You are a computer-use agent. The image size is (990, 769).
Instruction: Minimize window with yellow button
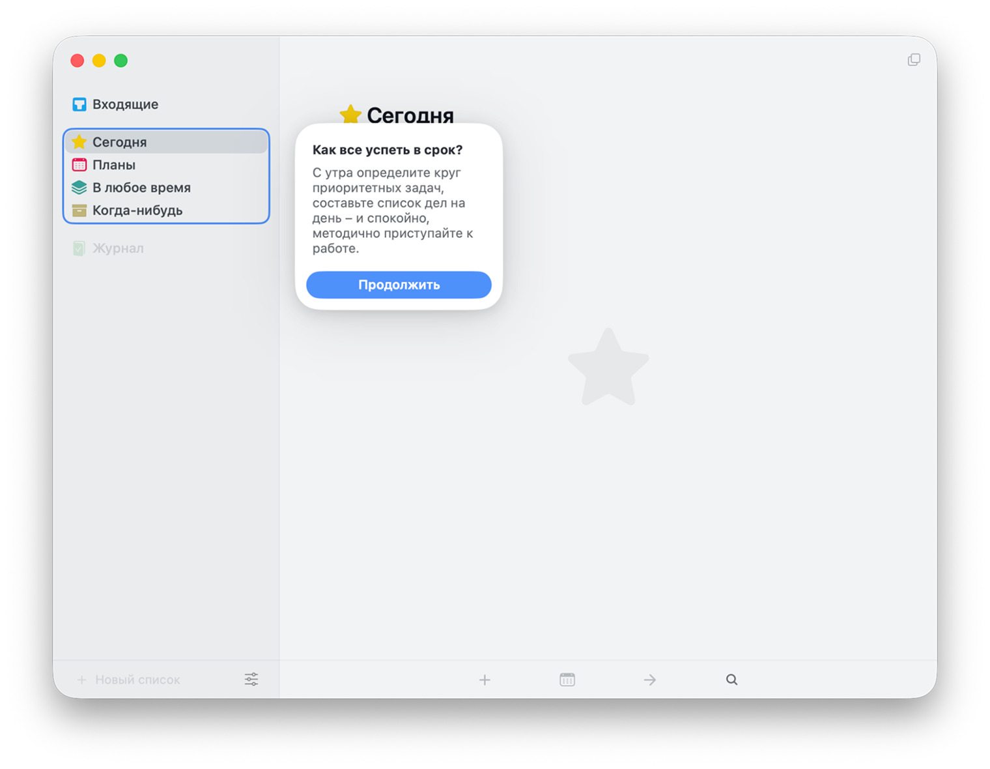pos(99,61)
